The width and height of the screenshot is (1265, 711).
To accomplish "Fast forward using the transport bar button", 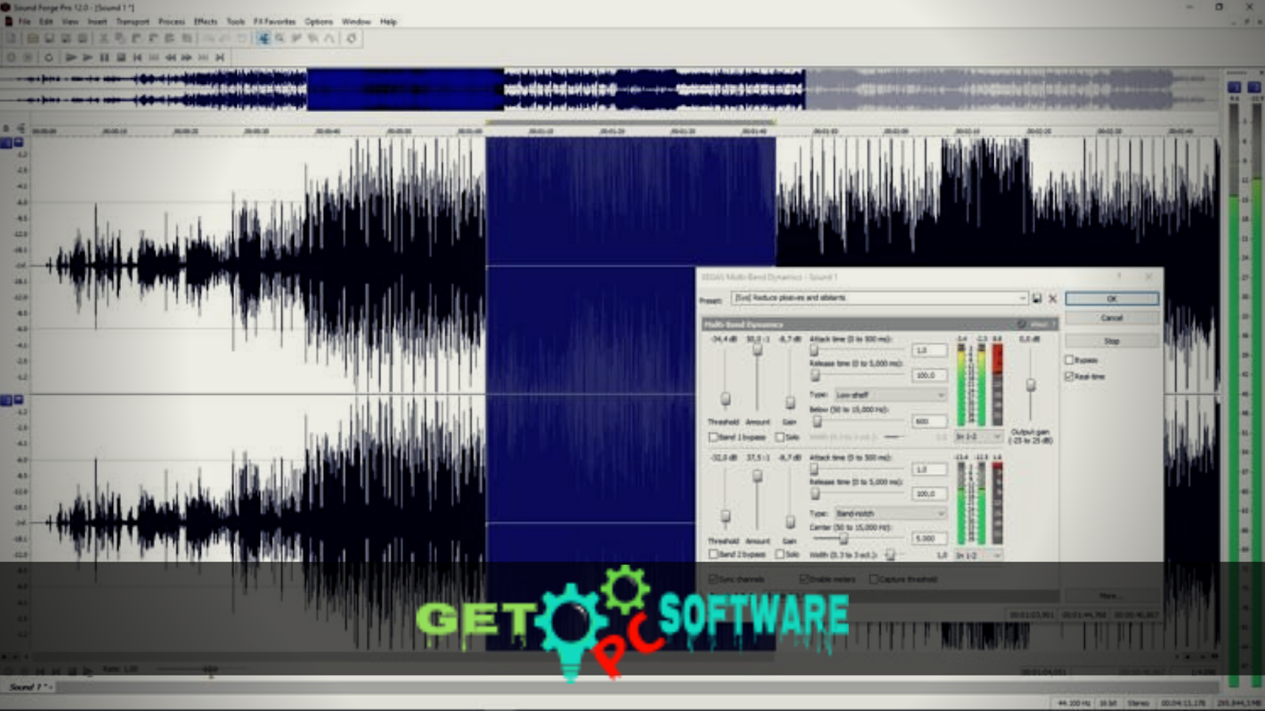I will click(187, 58).
